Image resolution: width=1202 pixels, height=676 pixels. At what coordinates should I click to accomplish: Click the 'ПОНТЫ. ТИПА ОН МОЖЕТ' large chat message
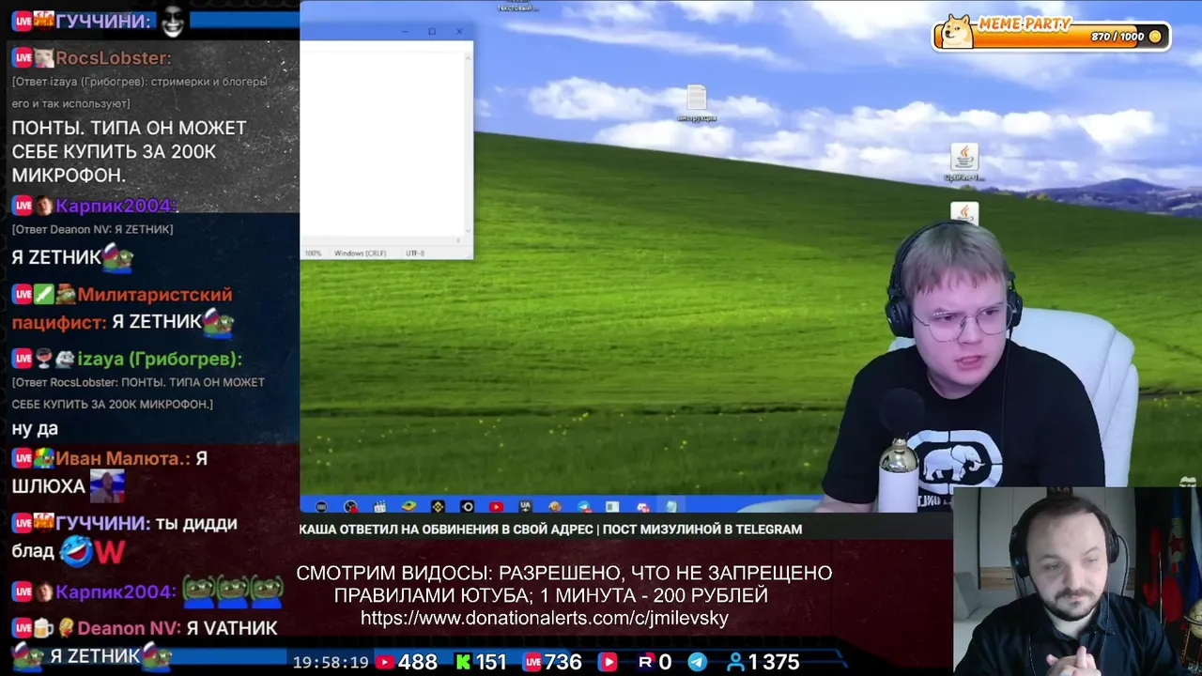(x=129, y=151)
